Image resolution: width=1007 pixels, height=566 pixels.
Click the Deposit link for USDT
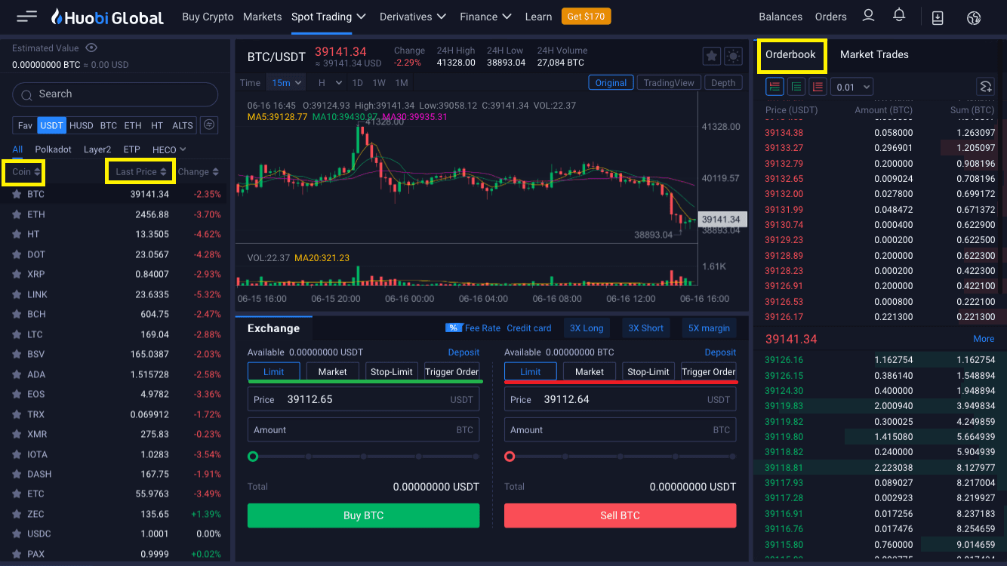tap(463, 352)
